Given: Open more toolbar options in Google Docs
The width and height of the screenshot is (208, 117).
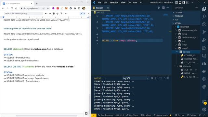Looking at the screenshot, I should click(x=66, y=14).
